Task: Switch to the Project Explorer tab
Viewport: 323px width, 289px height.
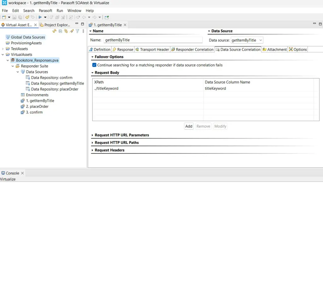Action: click(55, 25)
